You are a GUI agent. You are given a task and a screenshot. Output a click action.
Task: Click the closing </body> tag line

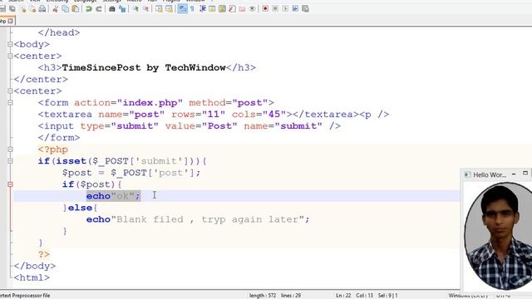pos(35,266)
